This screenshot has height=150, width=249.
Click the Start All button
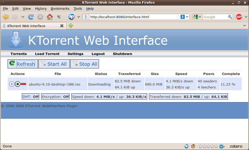54,64
